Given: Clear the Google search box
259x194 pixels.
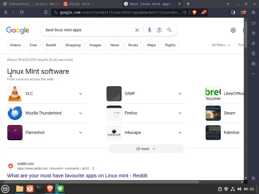Looking at the screenshot, I should click(x=137, y=30).
